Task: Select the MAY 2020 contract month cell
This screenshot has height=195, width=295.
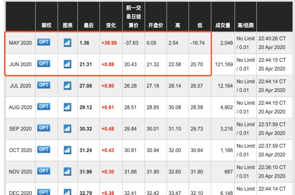Action: pyautogui.click(x=20, y=43)
